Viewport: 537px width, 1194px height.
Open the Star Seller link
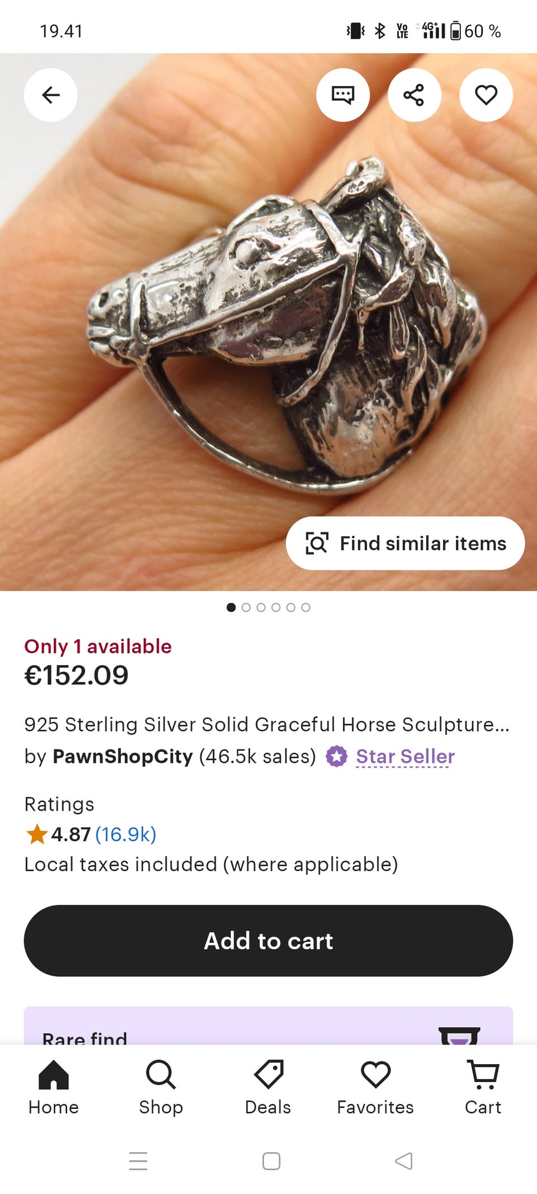[405, 756]
